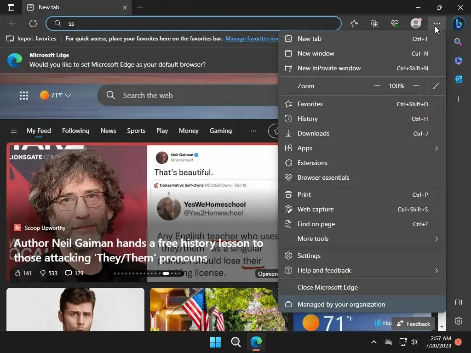The height and width of the screenshot is (353, 471).
Task: Go back with the back arrow
Action: [12, 23]
